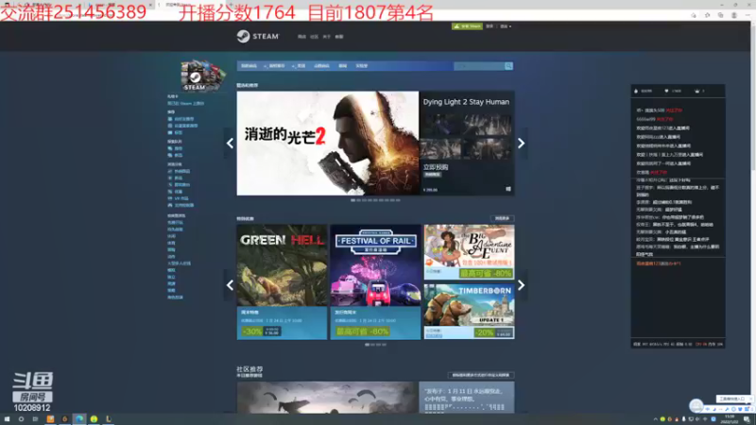Click the floating round assistant avatar icon
This screenshot has height=425, width=756.
click(x=696, y=406)
